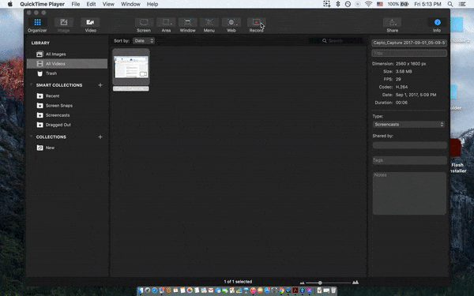This screenshot has height=296, width=474.
Task: Open the New collection
Action: pos(67,148)
